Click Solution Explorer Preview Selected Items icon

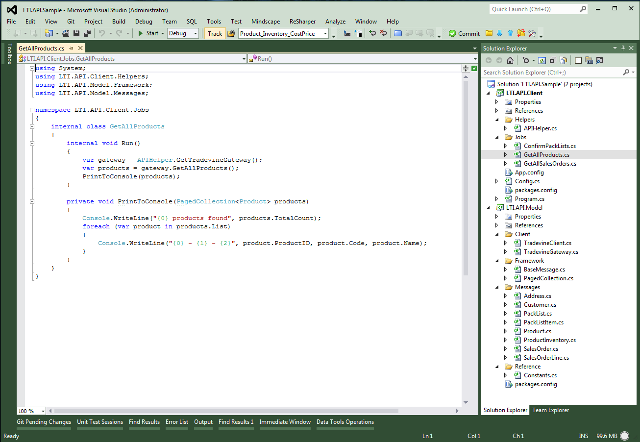(x=600, y=60)
